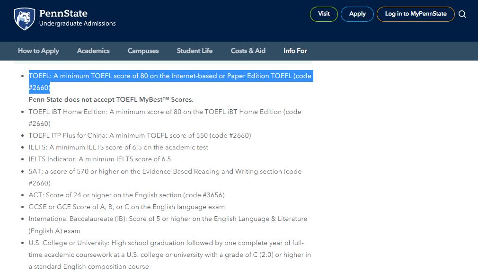The height and width of the screenshot is (272, 478).
Task: Open the Academics menu
Action: pyautogui.click(x=93, y=51)
